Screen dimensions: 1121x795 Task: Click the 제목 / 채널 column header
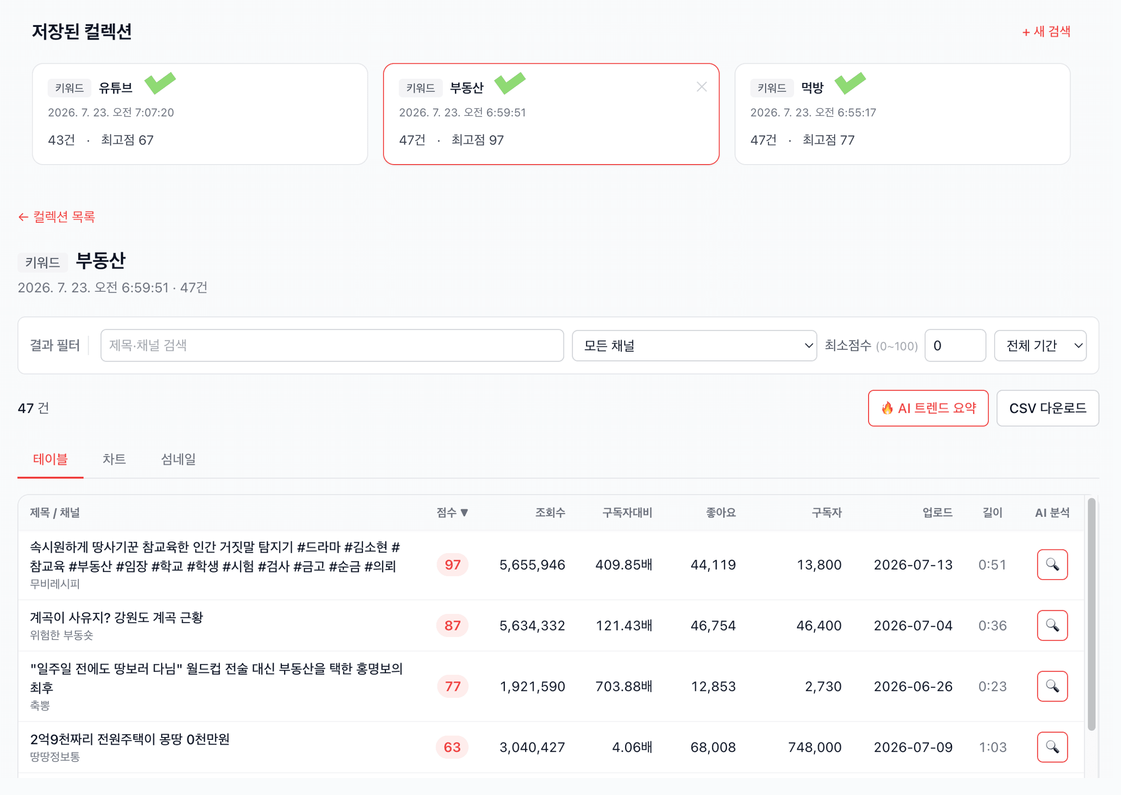point(55,513)
